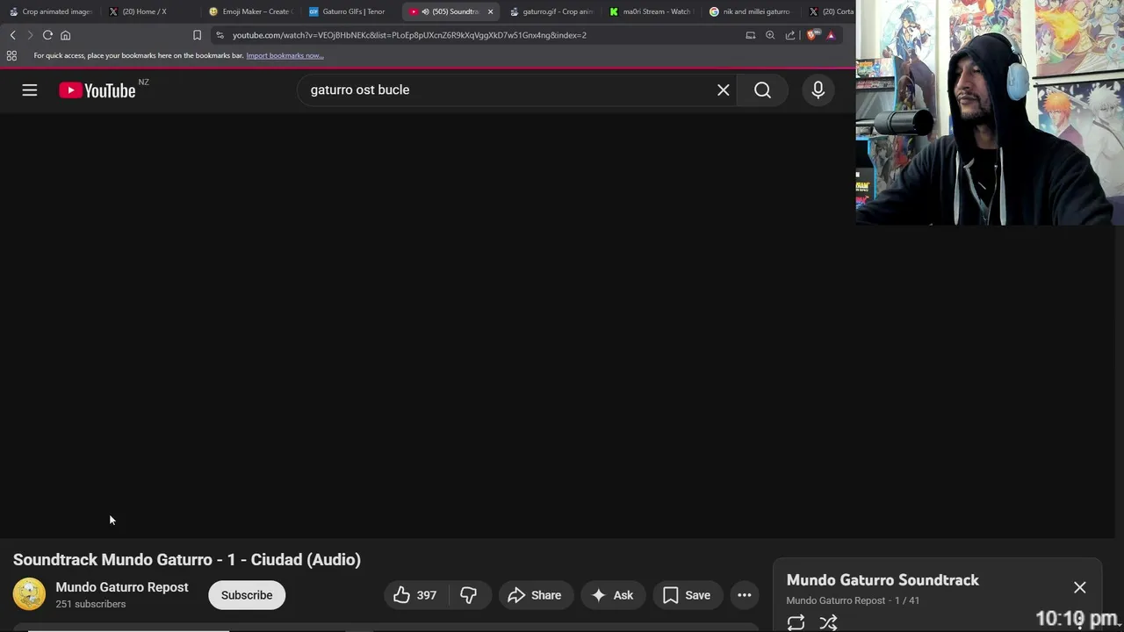Click the 'Mundo Gaturro Repost - 1 / 41' text

coord(853,600)
